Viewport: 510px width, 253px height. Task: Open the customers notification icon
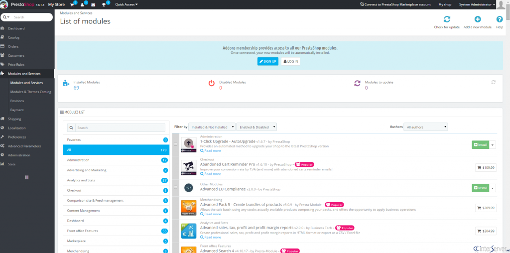pos(82,5)
